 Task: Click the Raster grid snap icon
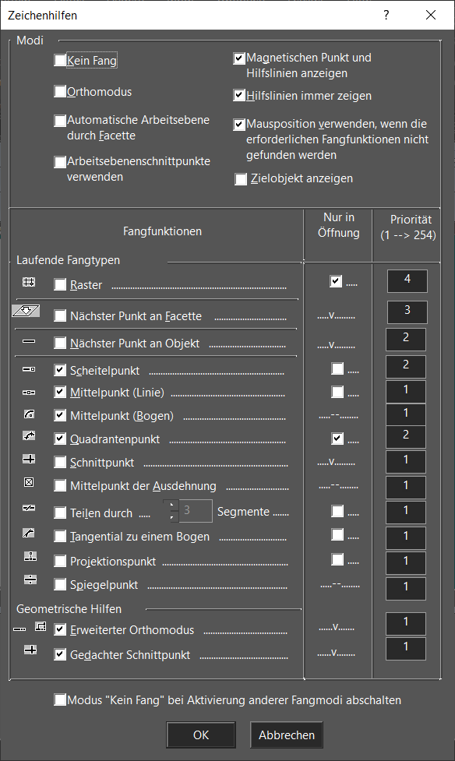(29, 282)
